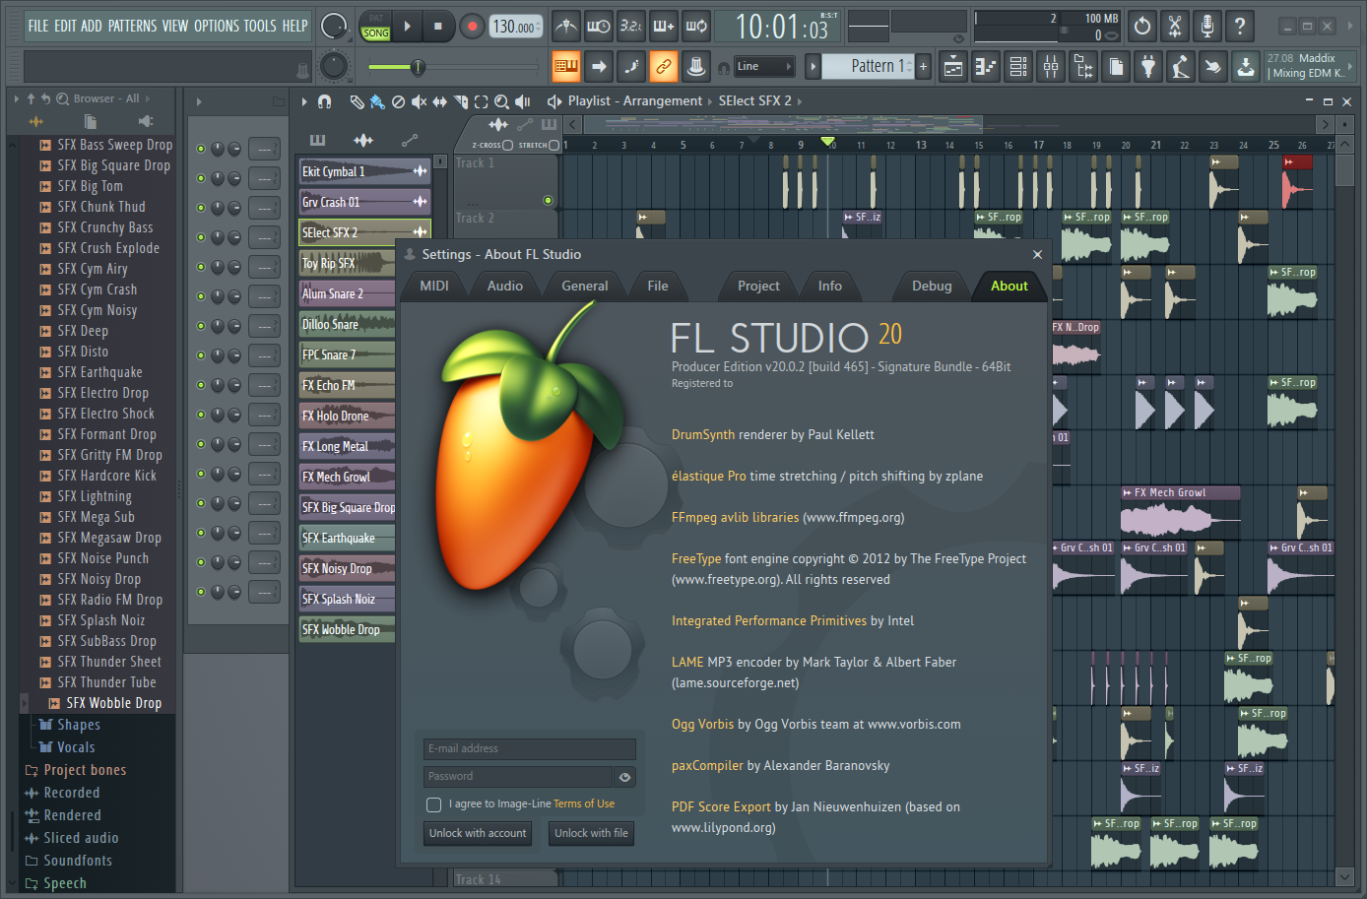Image resolution: width=1367 pixels, height=899 pixels.
Task: Click the E-mail address field
Action: point(530,748)
